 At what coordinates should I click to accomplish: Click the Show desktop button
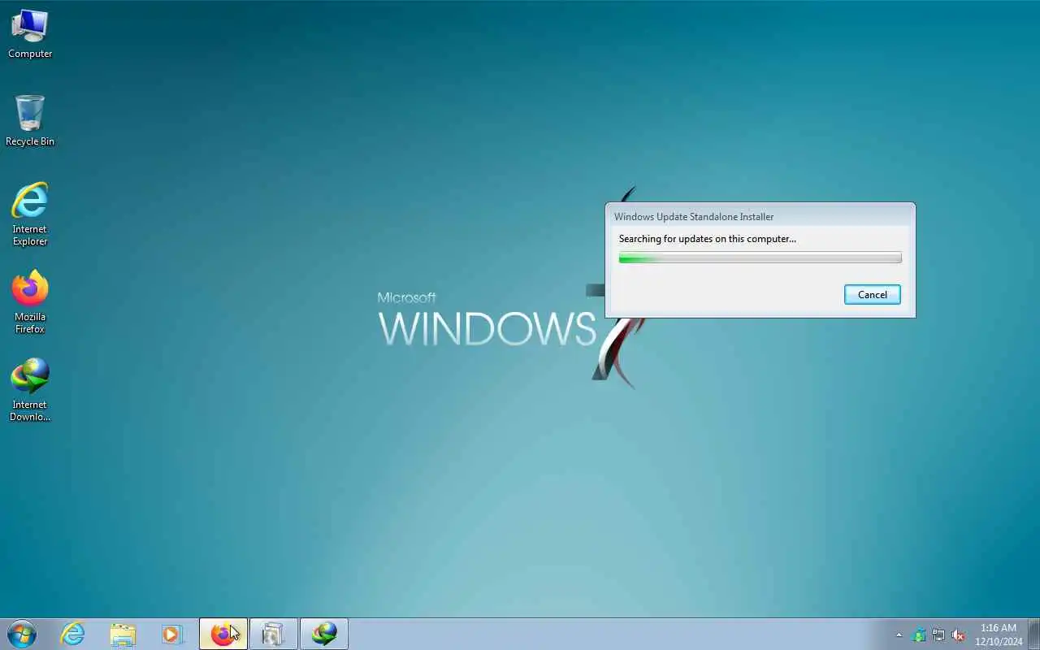1033,634
